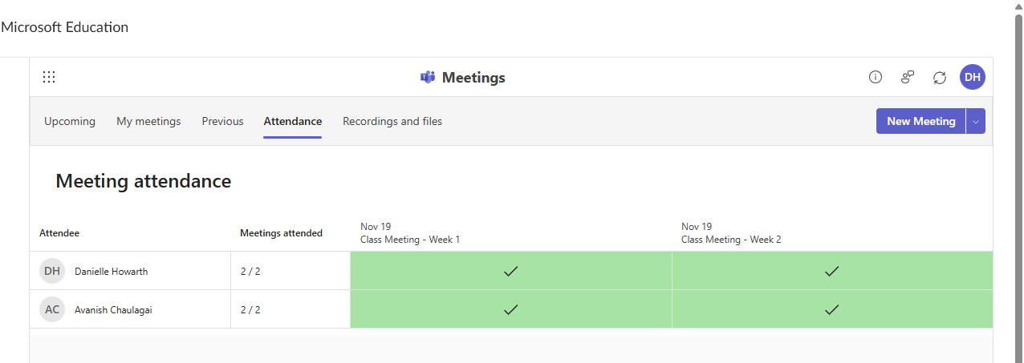The width and height of the screenshot is (1024, 363).
Task: Open the My meetings tab
Action: pos(148,121)
